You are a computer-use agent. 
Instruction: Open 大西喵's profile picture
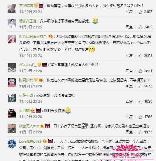[12, 113]
